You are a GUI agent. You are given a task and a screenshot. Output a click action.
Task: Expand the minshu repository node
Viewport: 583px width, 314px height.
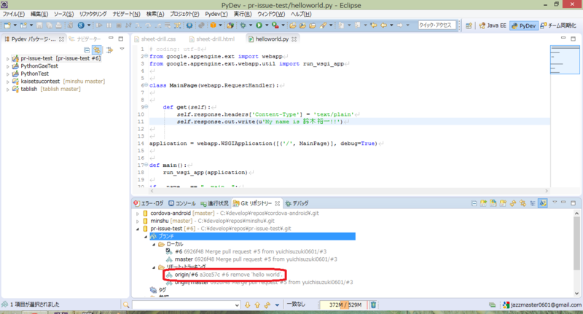(x=137, y=221)
